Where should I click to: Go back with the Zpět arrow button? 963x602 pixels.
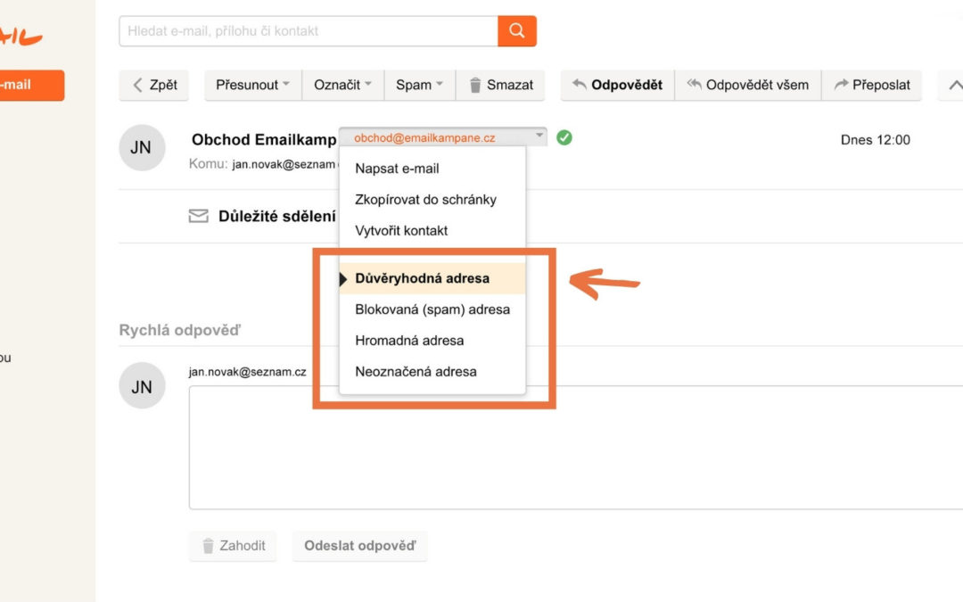(154, 85)
